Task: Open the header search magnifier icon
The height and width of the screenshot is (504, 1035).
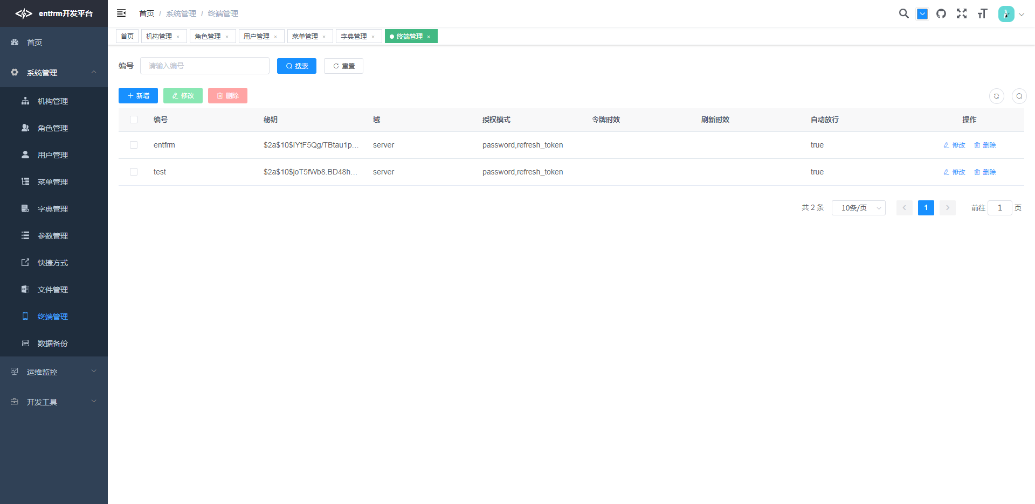Action: pos(904,13)
